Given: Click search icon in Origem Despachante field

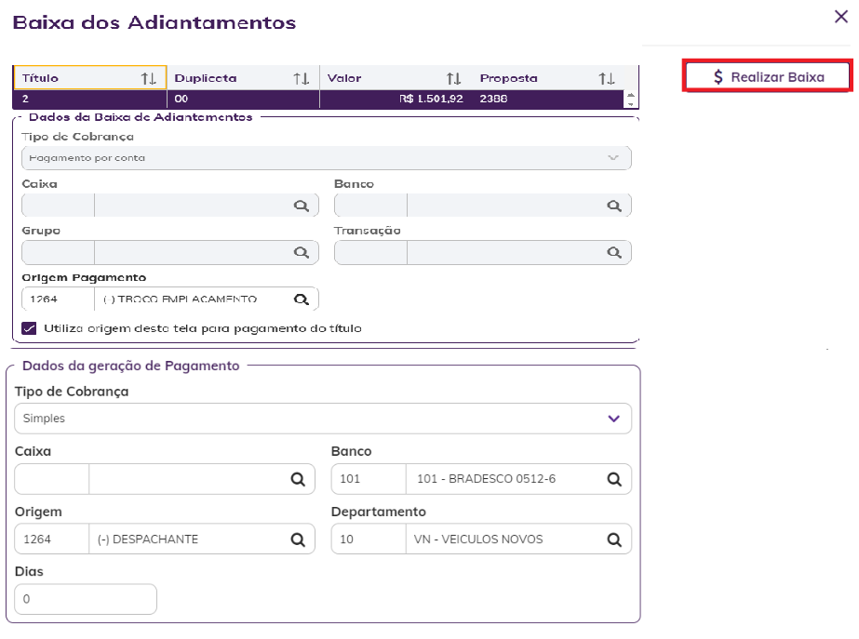Looking at the screenshot, I should pyautogui.click(x=298, y=539).
